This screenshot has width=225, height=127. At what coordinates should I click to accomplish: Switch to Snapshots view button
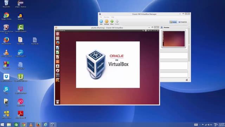183,22
